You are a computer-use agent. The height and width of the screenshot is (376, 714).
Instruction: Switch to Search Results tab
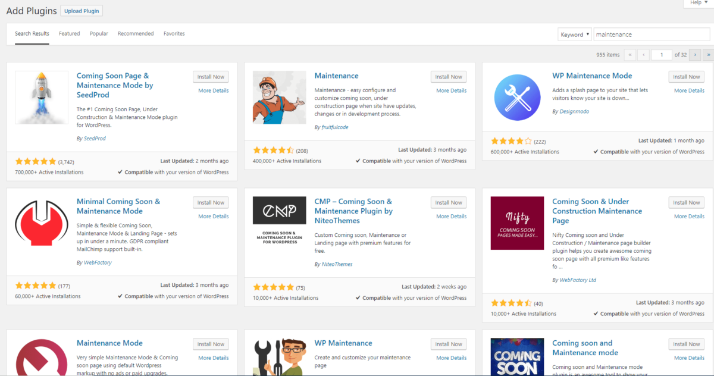[x=32, y=33]
